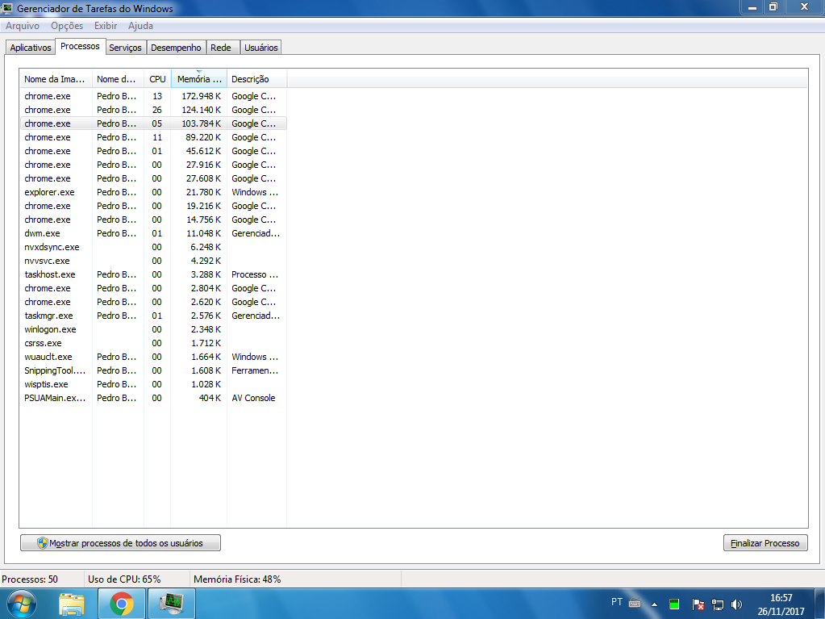825x619 pixels.
Task: Click the 2.804 K memory cell
Action: [206, 288]
